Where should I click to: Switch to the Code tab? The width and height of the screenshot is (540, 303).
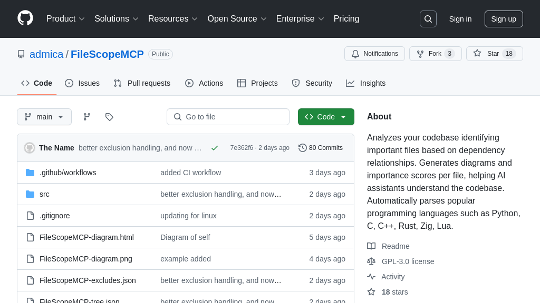(x=37, y=83)
